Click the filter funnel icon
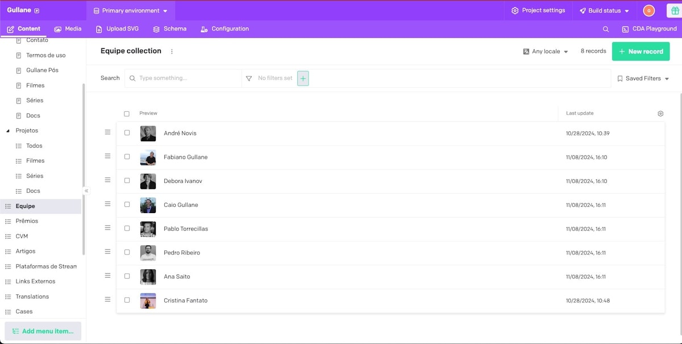The height and width of the screenshot is (344, 682). pos(249,79)
